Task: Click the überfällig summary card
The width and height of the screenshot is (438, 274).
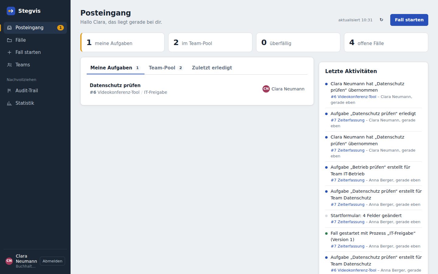Action: tap(298, 42)
